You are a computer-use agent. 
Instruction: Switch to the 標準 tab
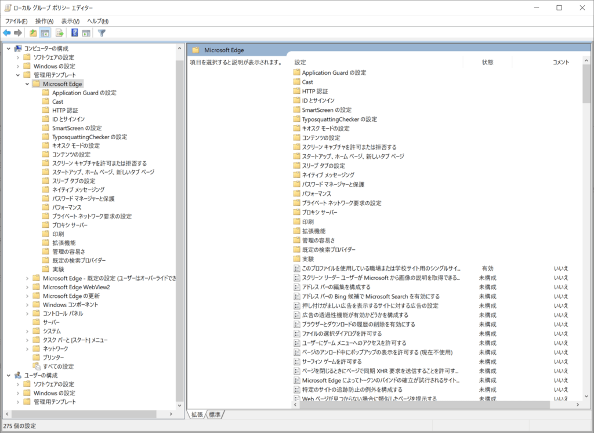tap(215, 415)
